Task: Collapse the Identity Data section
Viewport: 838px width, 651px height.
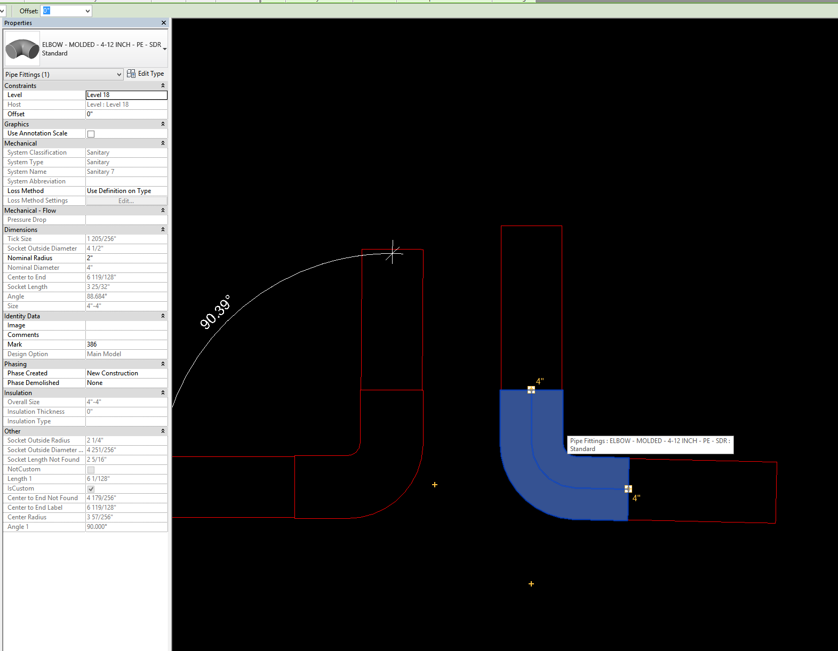Action: 163,316
